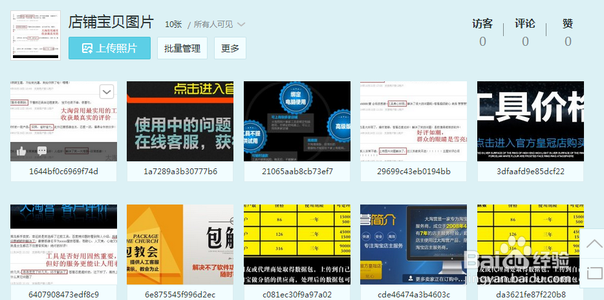The image size is (604, 300).
Task: Click the comment bubble icon on the first photo
Action: pos(42,150)
